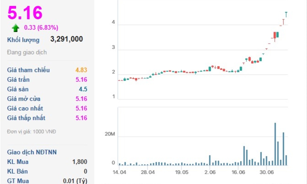307x184 pixels.
Task: Click the green up arrow icon
Action: pos(15,28)
